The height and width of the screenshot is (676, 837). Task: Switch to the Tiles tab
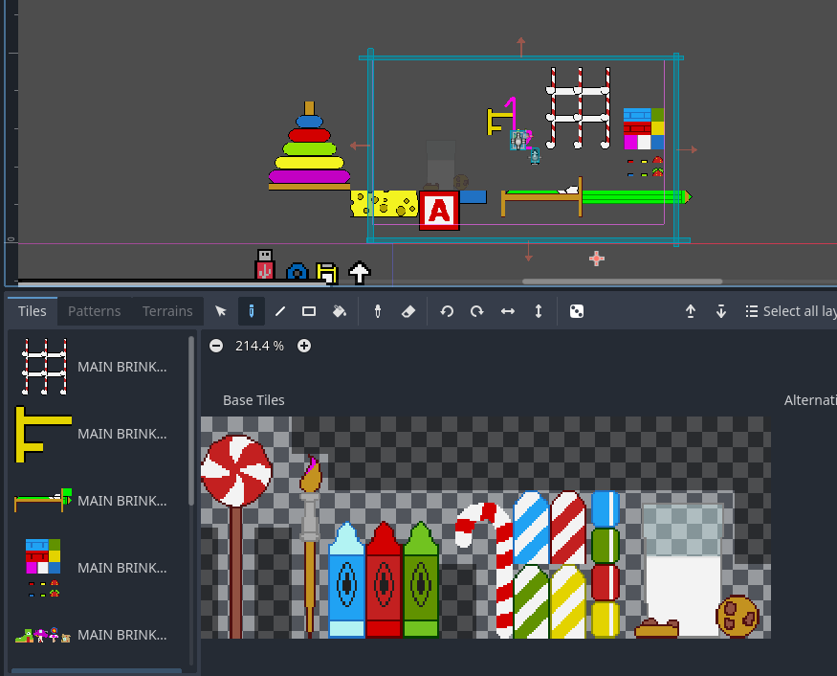coord(32,311)
